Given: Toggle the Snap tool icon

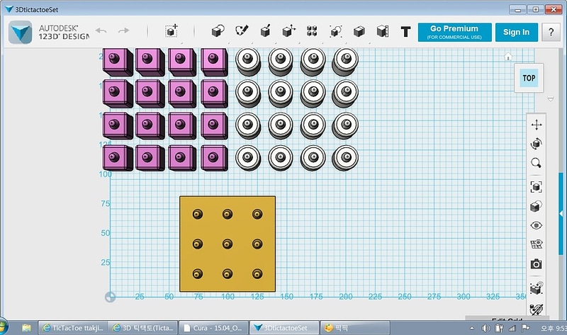Looking at the screenshot, I should pos(537,288).
